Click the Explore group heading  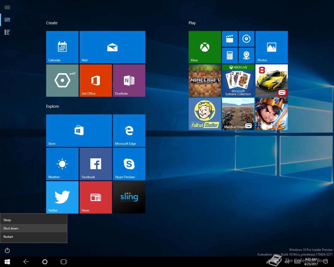pos(52,106)
